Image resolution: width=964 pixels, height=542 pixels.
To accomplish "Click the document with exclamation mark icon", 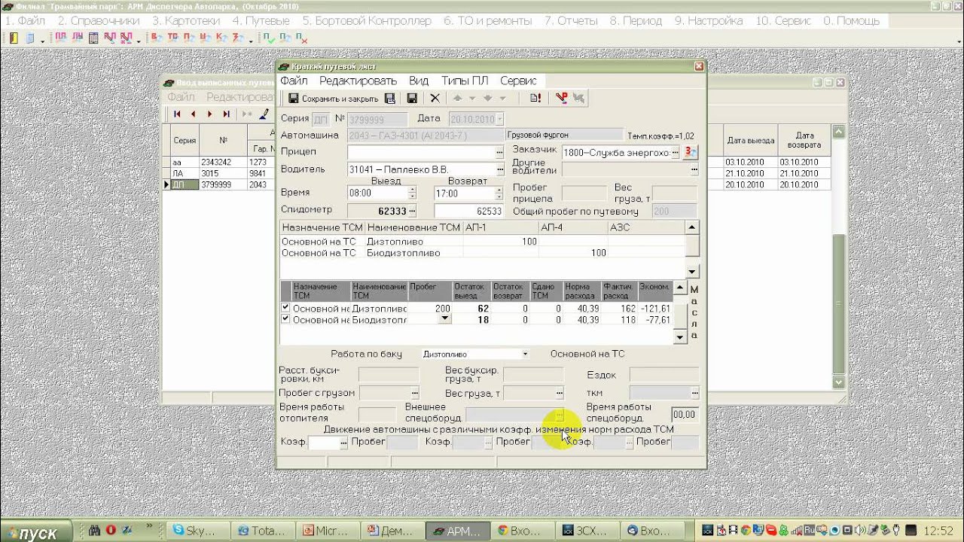I will tap(535, 99).
